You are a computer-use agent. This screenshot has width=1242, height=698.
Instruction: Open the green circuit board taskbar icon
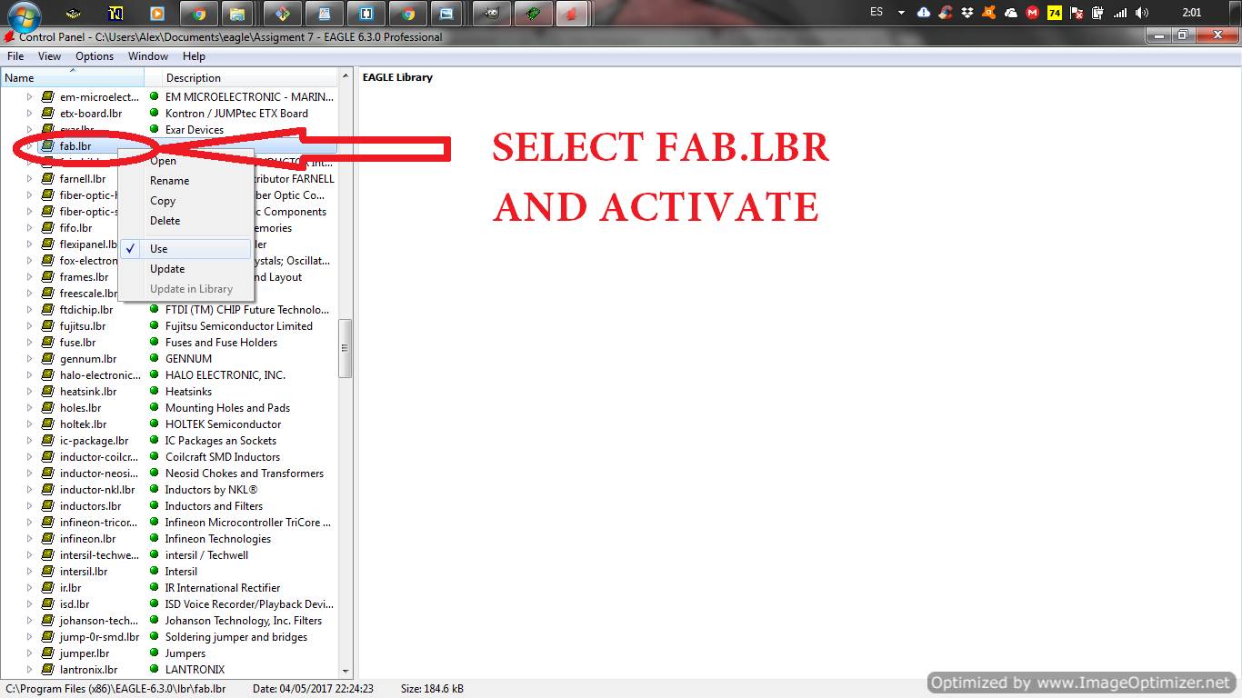532,14
